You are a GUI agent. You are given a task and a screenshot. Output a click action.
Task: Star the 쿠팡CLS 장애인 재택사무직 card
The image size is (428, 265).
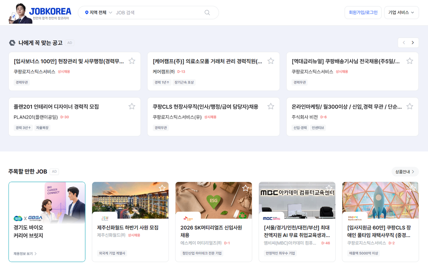[x=412, y=187]
